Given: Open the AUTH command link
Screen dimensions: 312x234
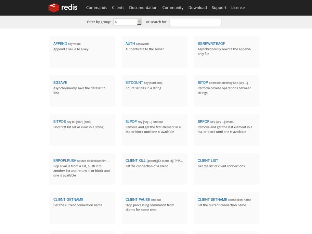Looking at the screenshot, I should tap(130, 44).
